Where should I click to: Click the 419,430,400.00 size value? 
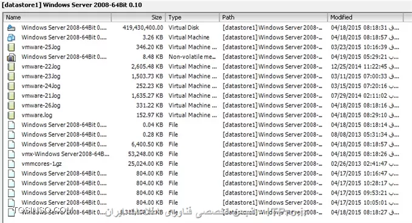(x=143, y=27)
